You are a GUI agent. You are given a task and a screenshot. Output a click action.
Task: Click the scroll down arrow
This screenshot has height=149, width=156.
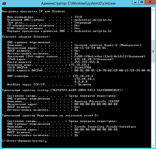point(153,146)
